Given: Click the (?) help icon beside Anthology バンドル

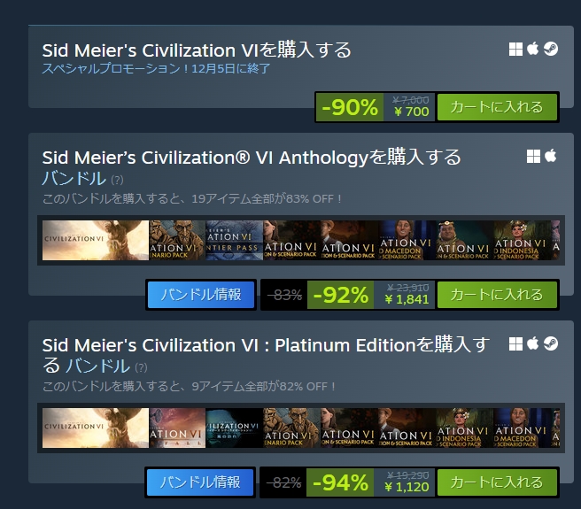Looking at the screenshot, I should 117,181.
